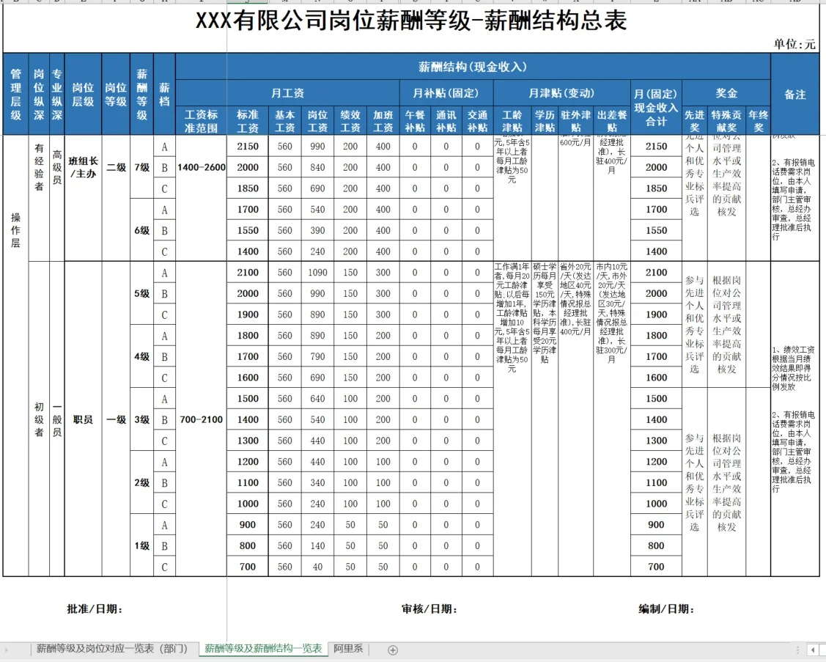826x662 pixels.
Task: Select the 职员 position level cell
Action: 83,419
